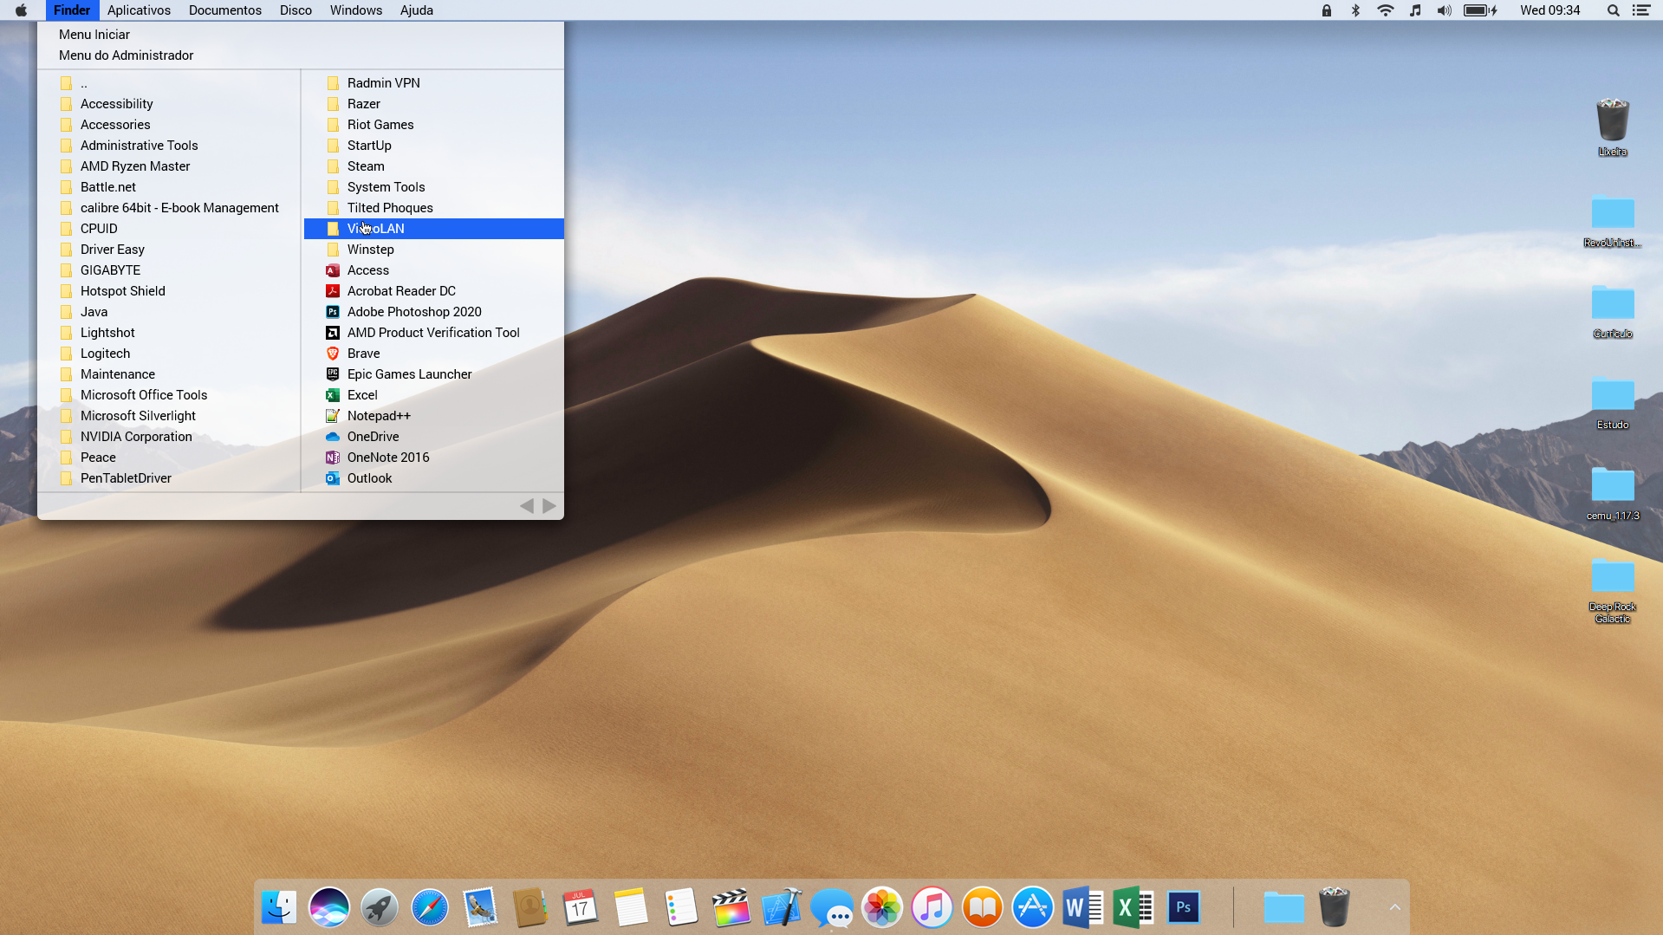
Task: Go to next menu page arrow
Action: tap(549, 506)
